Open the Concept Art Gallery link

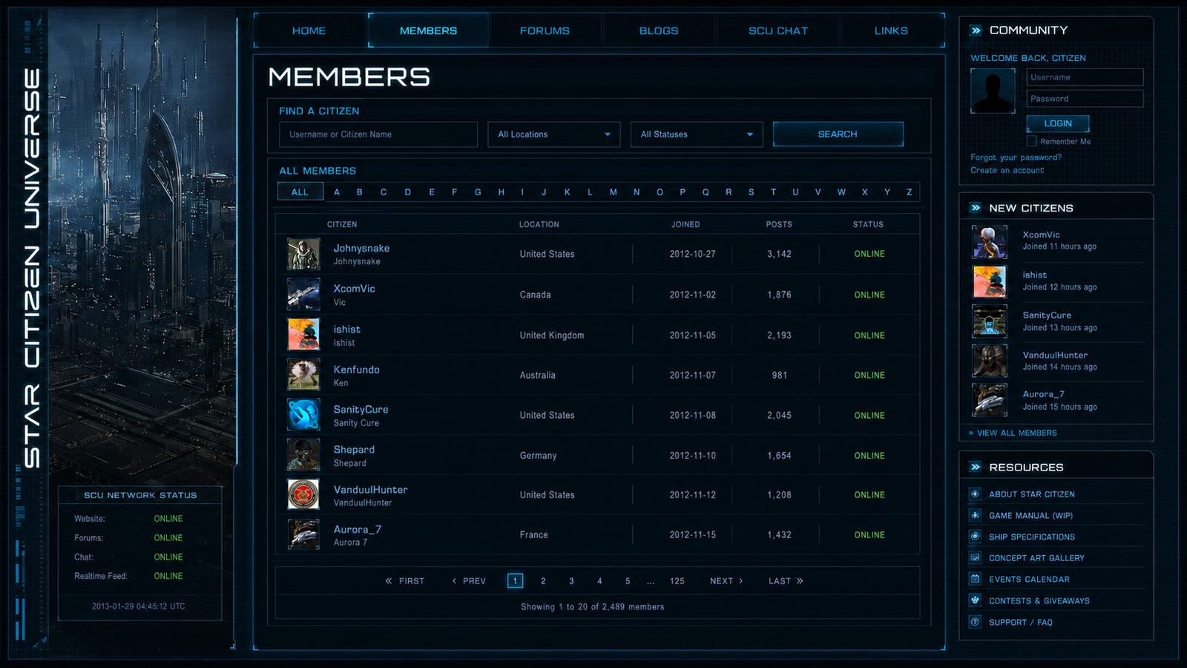pyautogui.click(x=1036, y=558)
